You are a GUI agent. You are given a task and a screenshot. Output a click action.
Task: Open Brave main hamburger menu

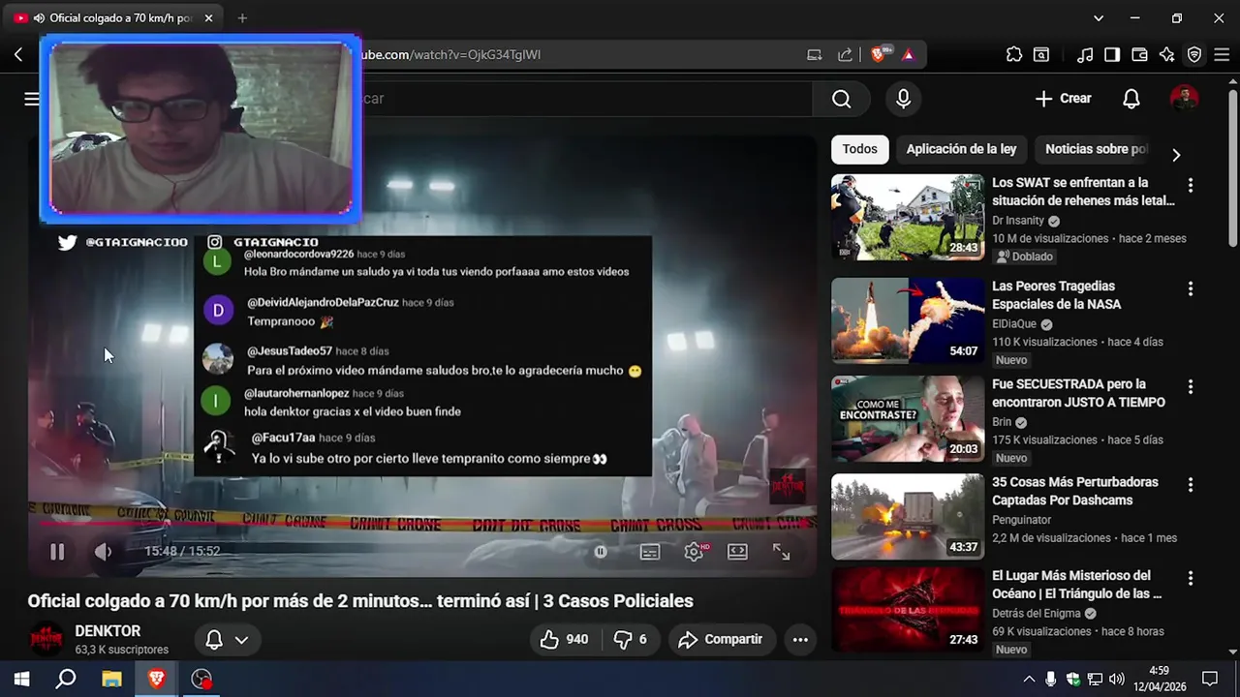1221,55
